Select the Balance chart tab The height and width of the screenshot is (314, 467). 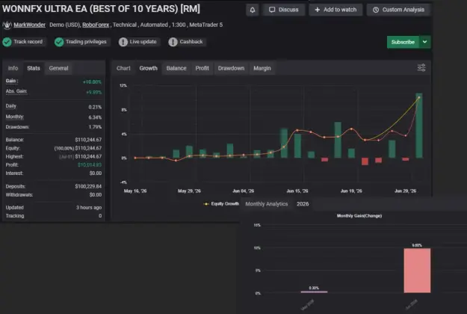(176, 68)
